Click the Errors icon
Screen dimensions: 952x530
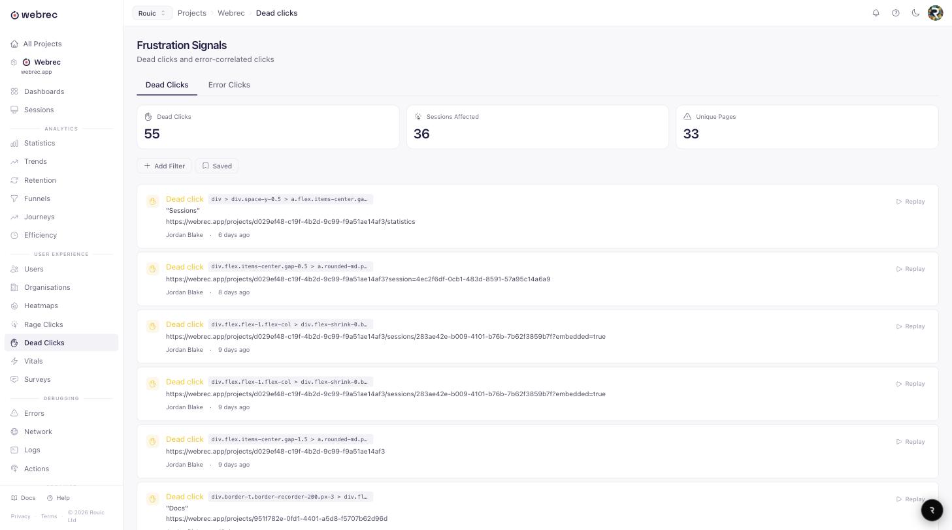pyautogui.click(x=14, y=413)
